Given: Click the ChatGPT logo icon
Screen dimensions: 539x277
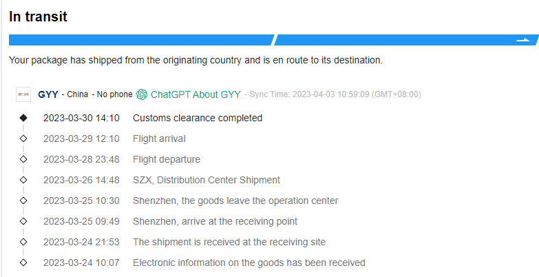Looking at the screenshot, I should pos(142,94).
